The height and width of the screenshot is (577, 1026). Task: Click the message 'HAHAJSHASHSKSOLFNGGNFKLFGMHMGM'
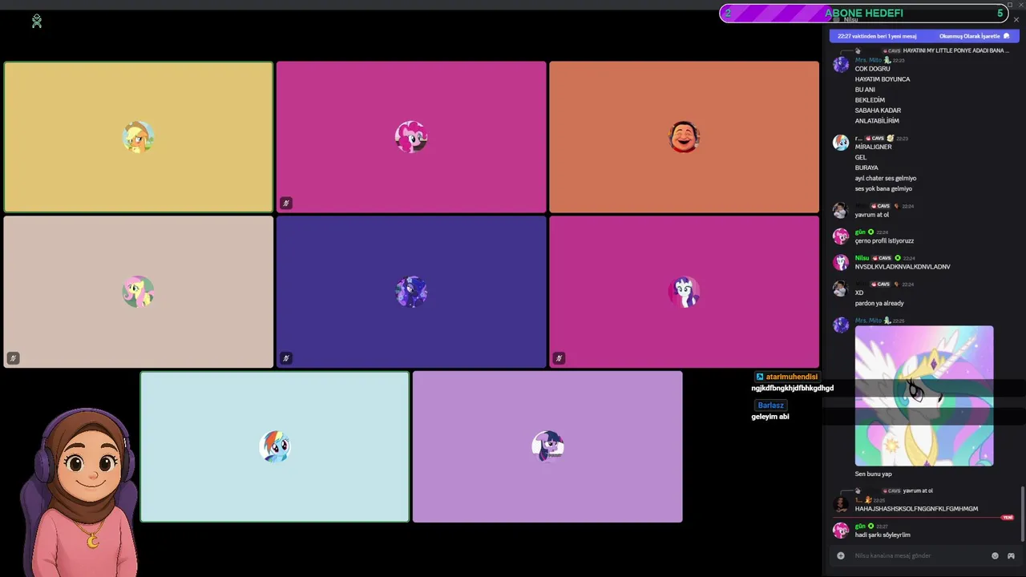pyautogui.click(x=916, y=509)
